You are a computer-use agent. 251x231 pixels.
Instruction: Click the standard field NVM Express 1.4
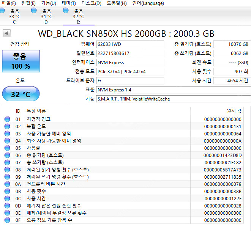(173, 90)
